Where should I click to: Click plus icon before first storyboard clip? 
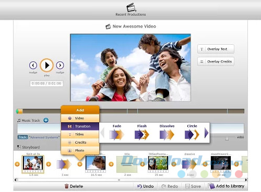click(x=17, y=164)
